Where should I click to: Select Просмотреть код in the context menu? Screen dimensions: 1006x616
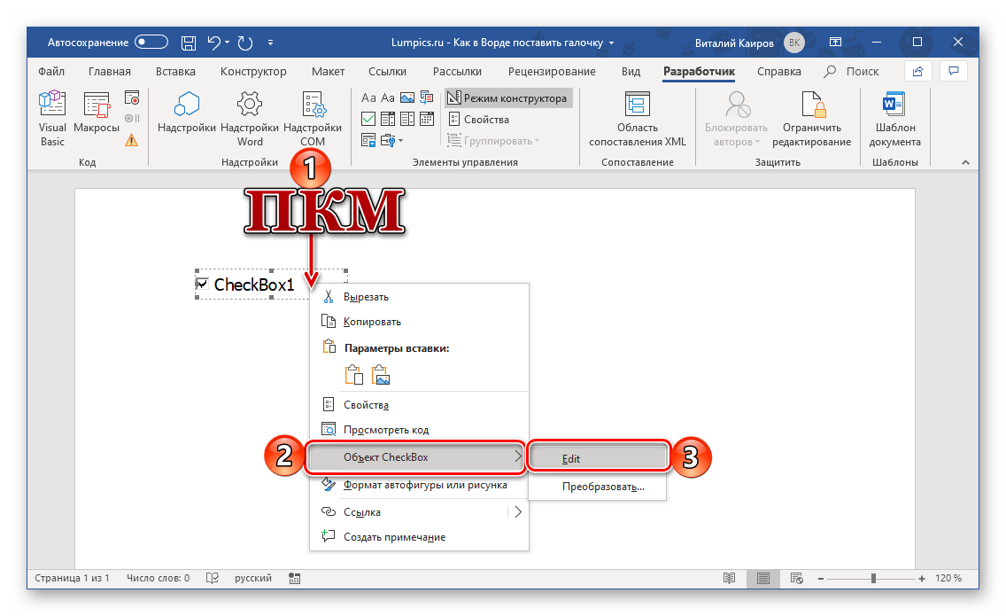419,430
